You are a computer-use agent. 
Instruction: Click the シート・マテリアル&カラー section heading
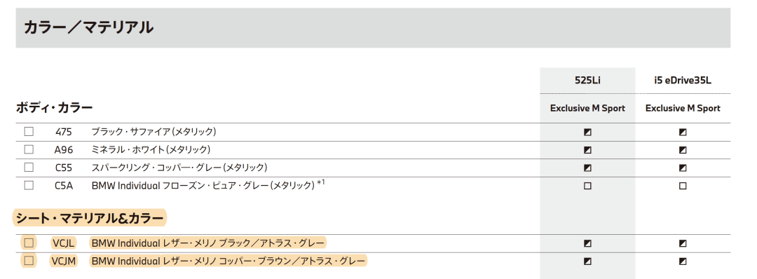click(89, 218)
